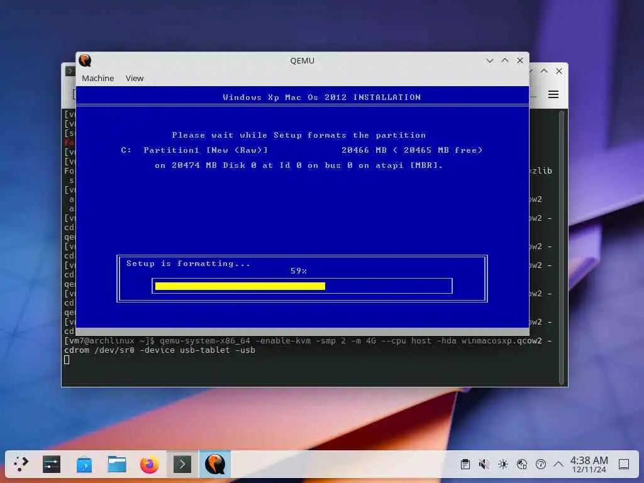Click the 59% progress text
This screenshot has width=644, height=483.
pyautogui.click(x=299, y=271)
